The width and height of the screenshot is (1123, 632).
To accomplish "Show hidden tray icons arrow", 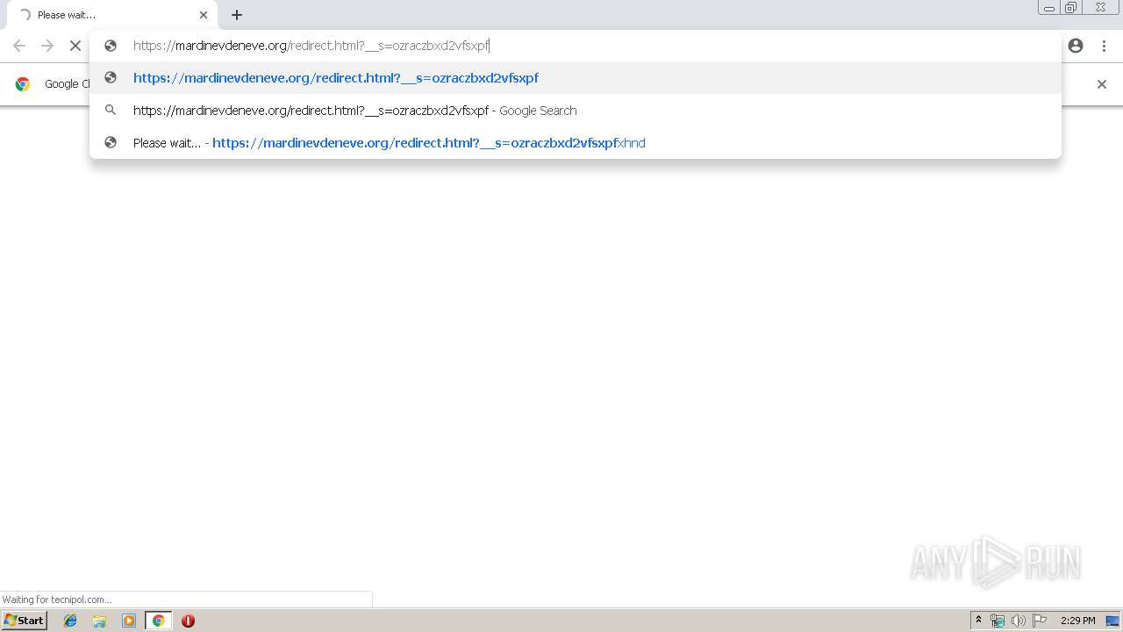I will click(978, 621).
